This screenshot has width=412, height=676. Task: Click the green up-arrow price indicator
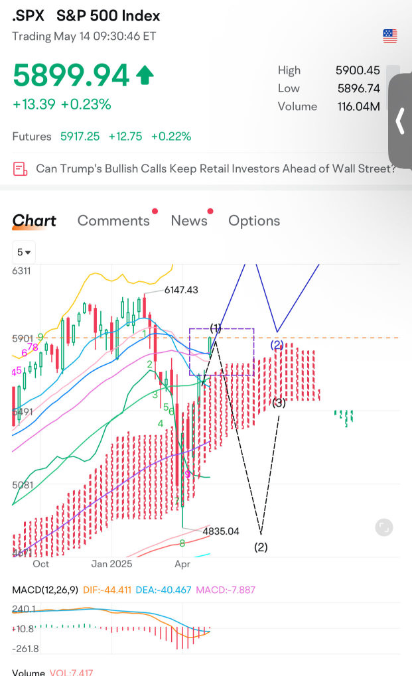click(145, 75)
